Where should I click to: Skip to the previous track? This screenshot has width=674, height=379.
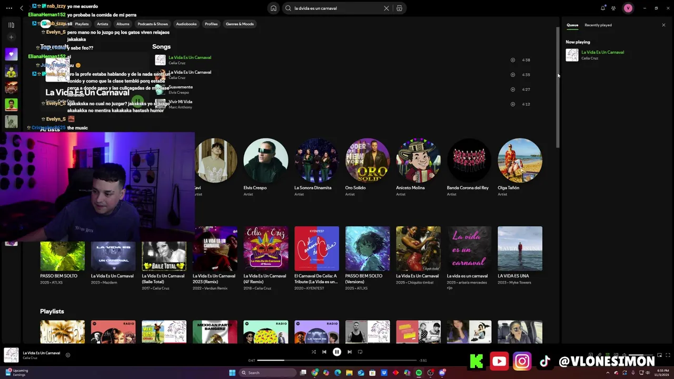point(324,352)
